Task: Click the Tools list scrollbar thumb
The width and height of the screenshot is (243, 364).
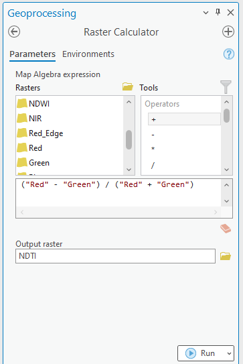Action: pos(226,115)
